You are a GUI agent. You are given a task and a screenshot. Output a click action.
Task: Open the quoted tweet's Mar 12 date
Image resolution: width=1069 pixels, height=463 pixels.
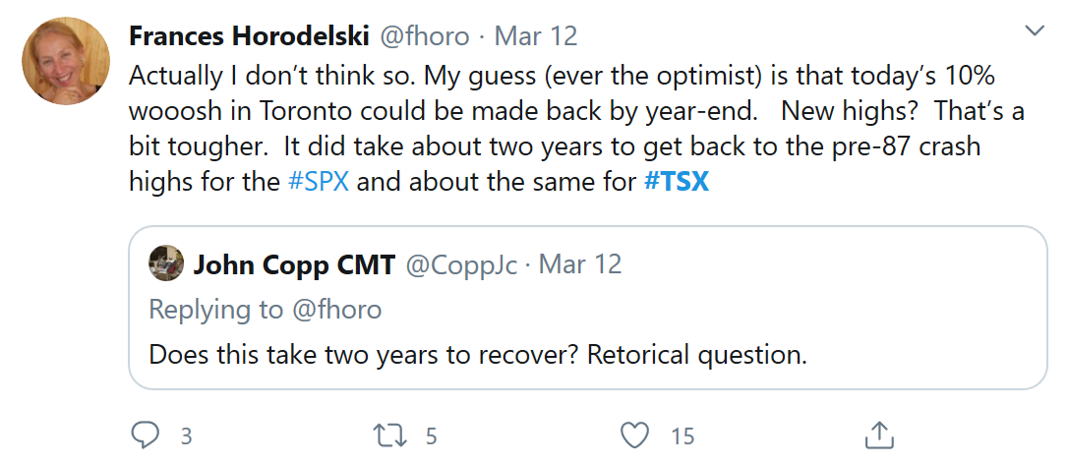(580, 264)
